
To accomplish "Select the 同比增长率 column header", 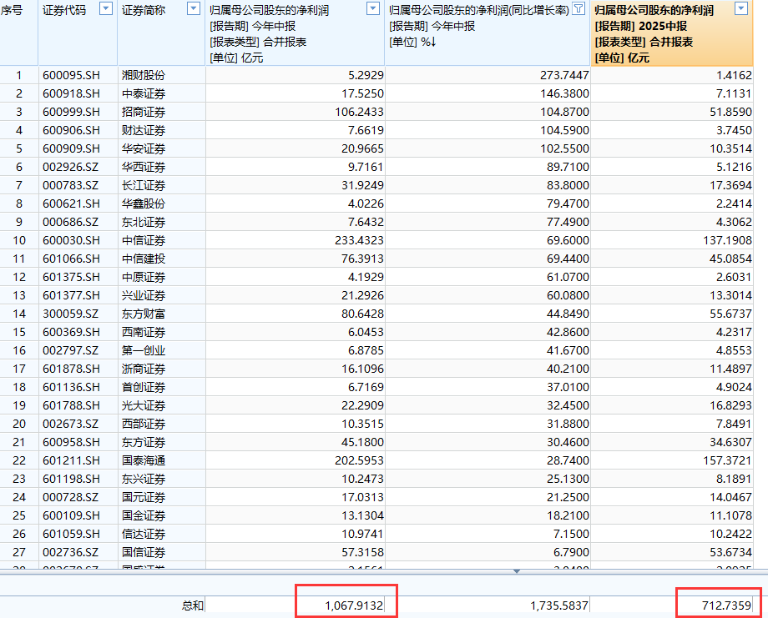I will [488, 33].
